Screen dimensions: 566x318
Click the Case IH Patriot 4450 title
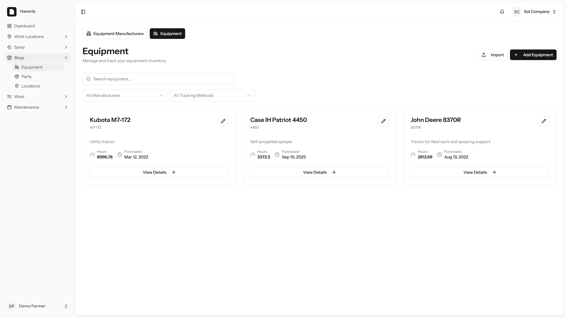click(279, 120)
